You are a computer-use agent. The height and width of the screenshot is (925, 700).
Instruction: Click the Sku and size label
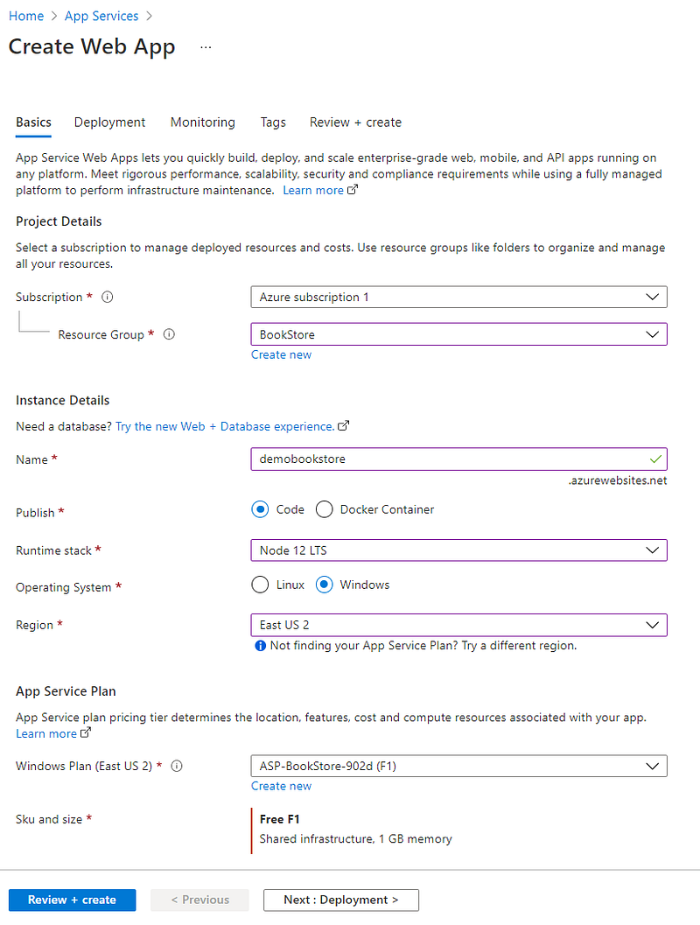click(49, 819)
